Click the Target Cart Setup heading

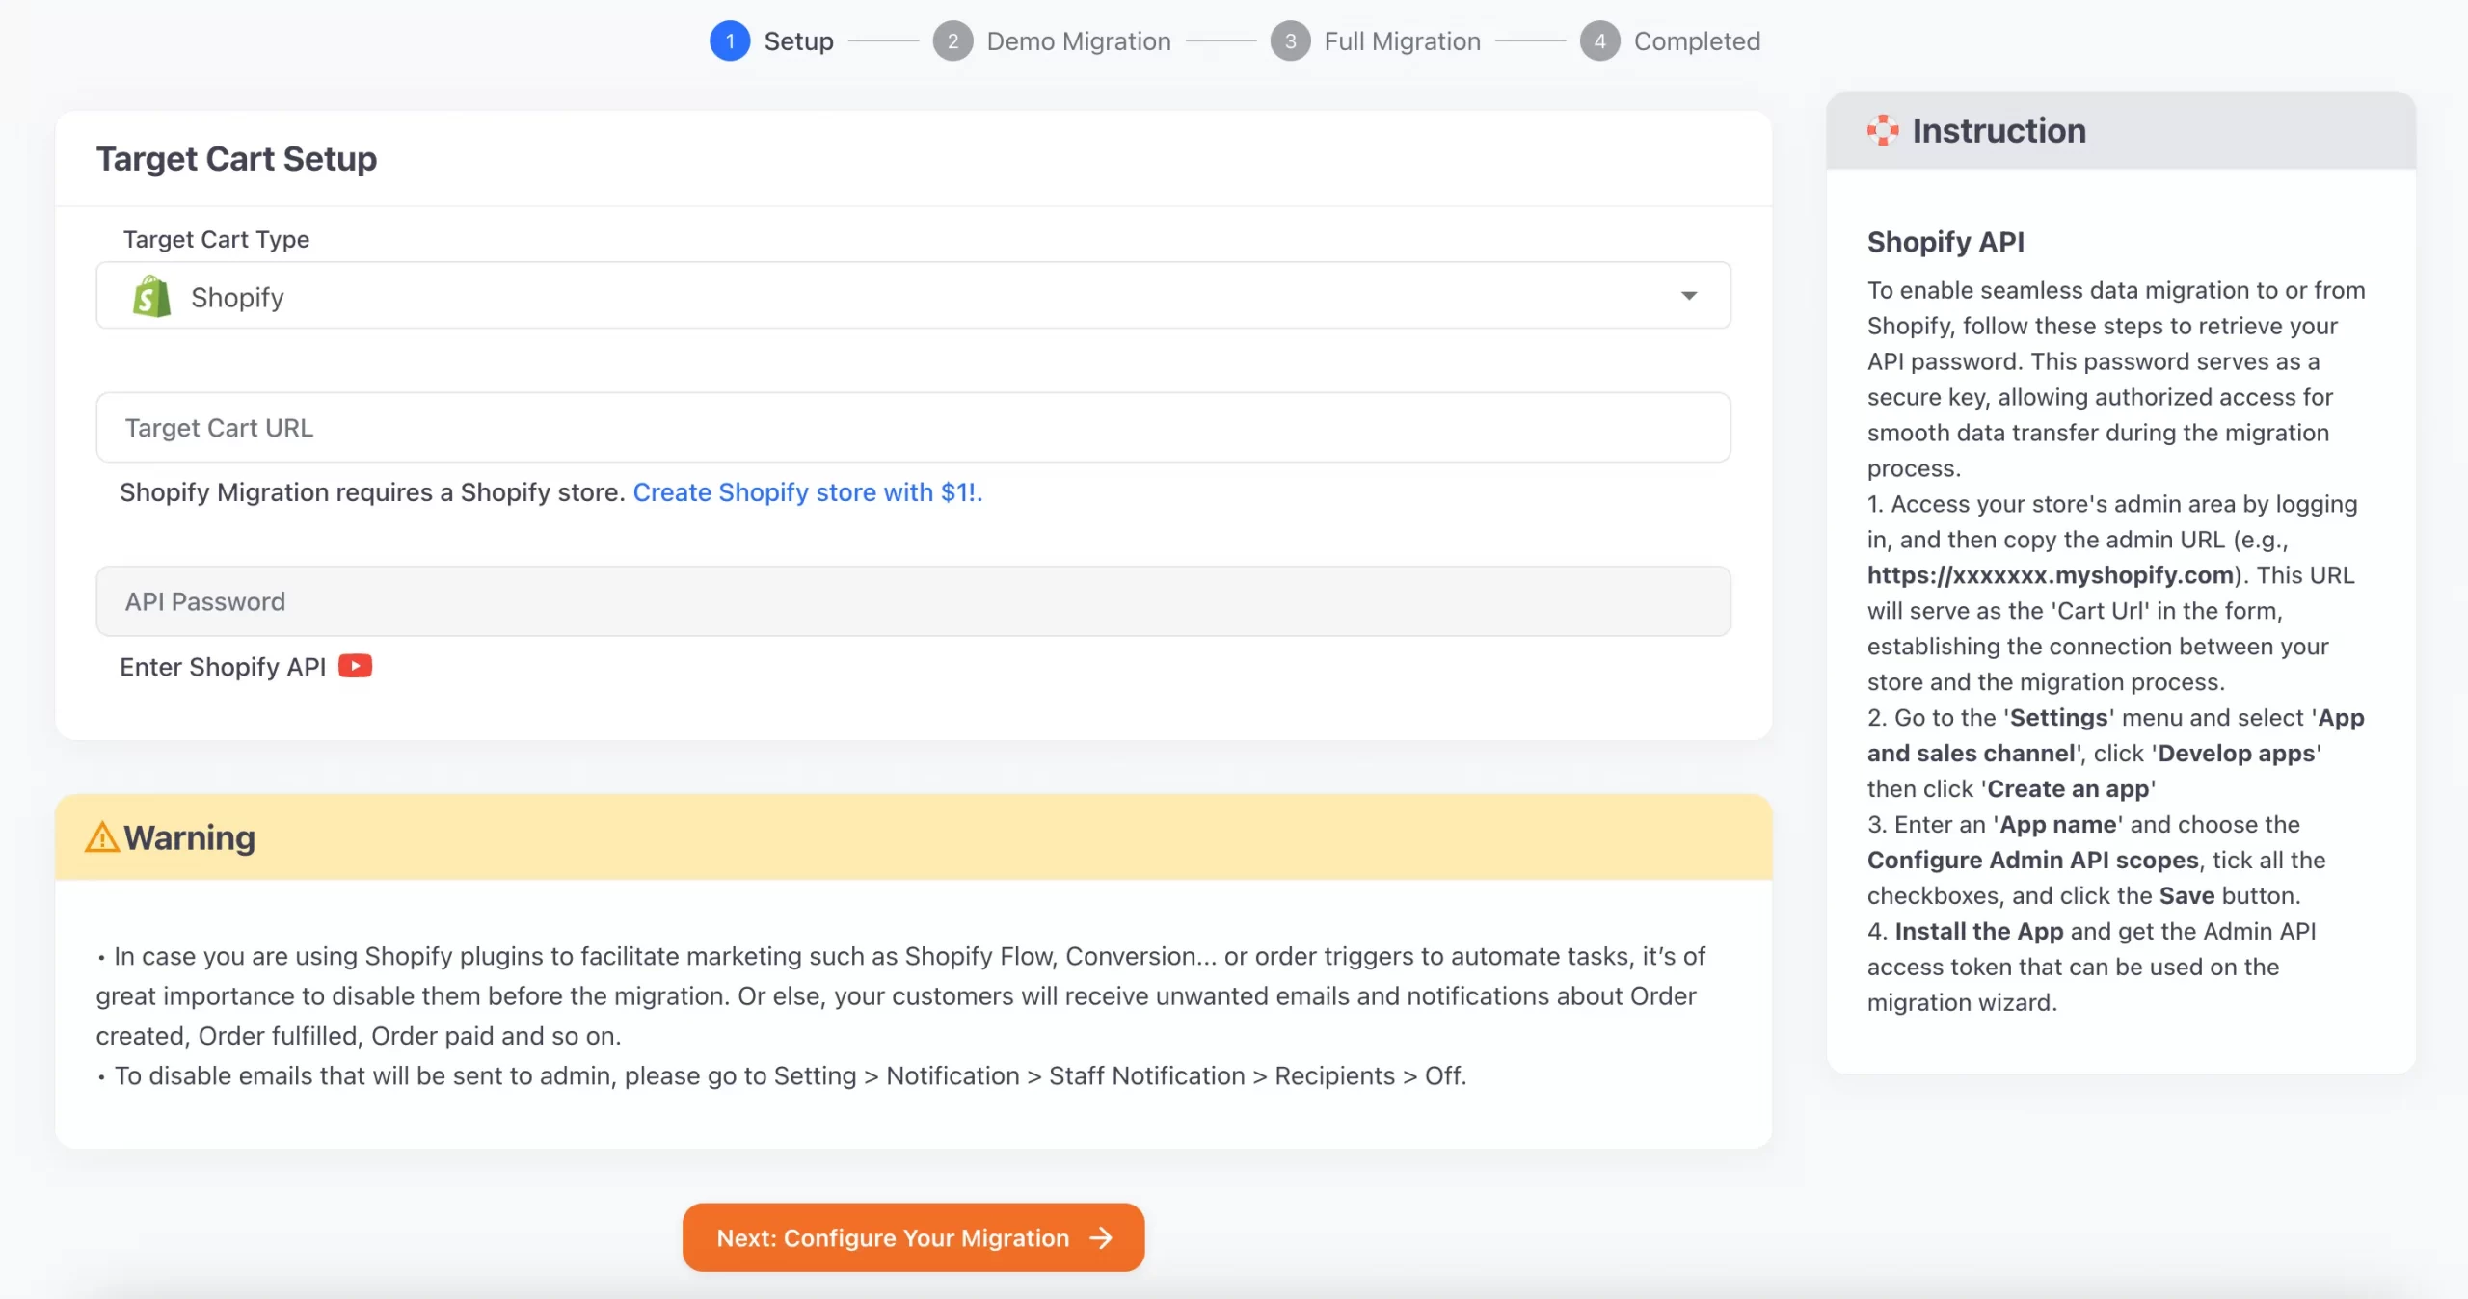tap(236, 159)
